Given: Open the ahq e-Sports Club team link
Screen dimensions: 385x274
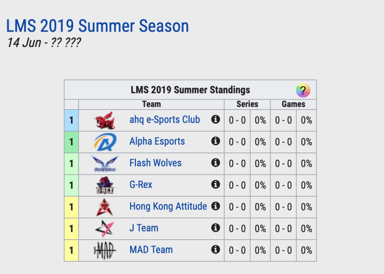Looking at the screenshot, I should (164, 120).
